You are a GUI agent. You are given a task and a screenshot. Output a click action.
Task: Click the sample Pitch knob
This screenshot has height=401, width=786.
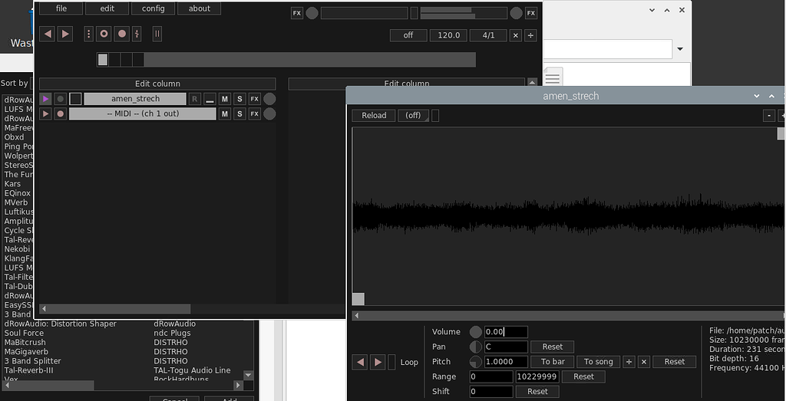point(476,362)
